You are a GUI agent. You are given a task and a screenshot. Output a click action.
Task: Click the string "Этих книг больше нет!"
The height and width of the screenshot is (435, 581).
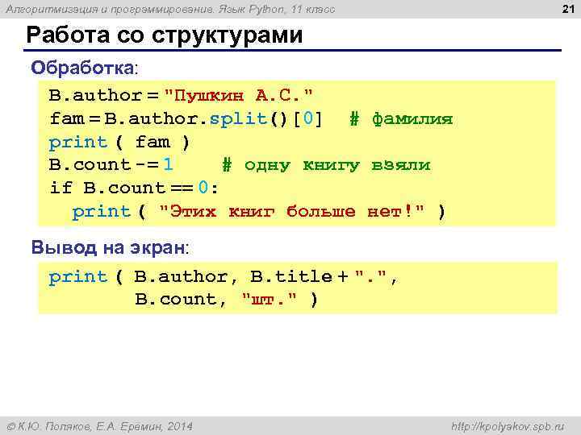point(291,212)
